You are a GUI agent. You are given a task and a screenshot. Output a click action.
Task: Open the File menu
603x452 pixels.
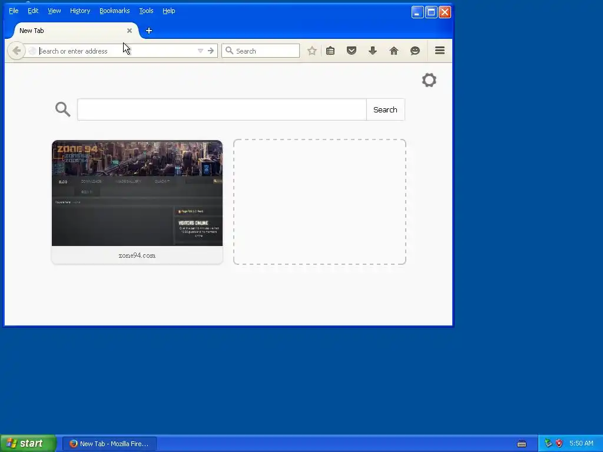point(14,11)
